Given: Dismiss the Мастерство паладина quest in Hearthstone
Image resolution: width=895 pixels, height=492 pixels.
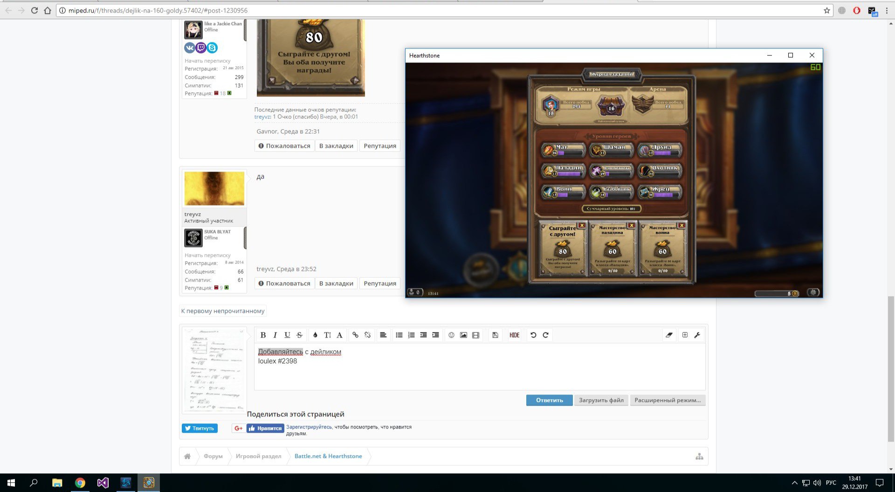Looking at the screenshot, I should [632, 225].
